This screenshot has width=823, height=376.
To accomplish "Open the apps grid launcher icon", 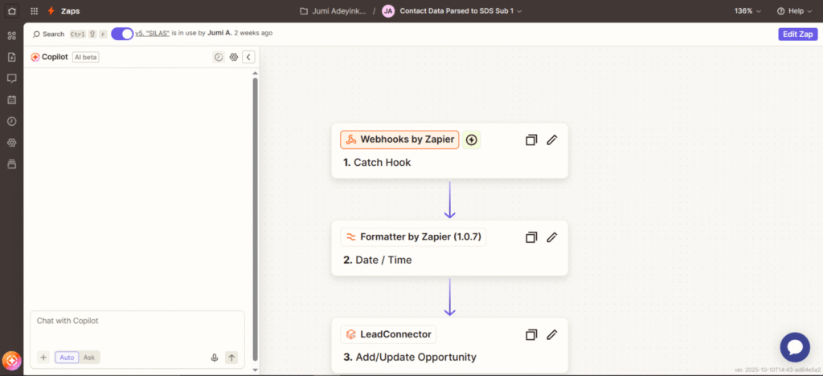I will [34, 11].
